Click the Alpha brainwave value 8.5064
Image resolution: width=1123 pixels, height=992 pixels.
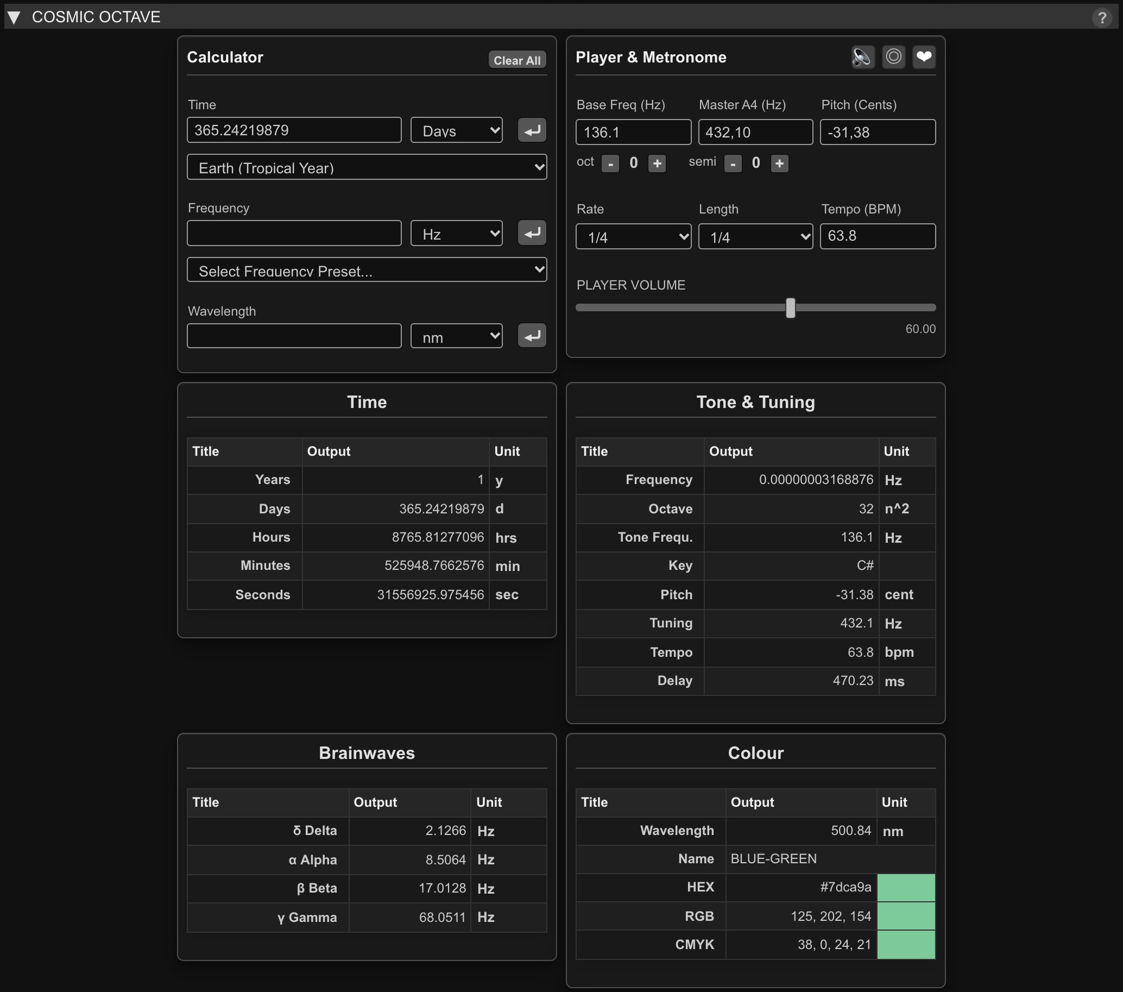click(446, 859)
